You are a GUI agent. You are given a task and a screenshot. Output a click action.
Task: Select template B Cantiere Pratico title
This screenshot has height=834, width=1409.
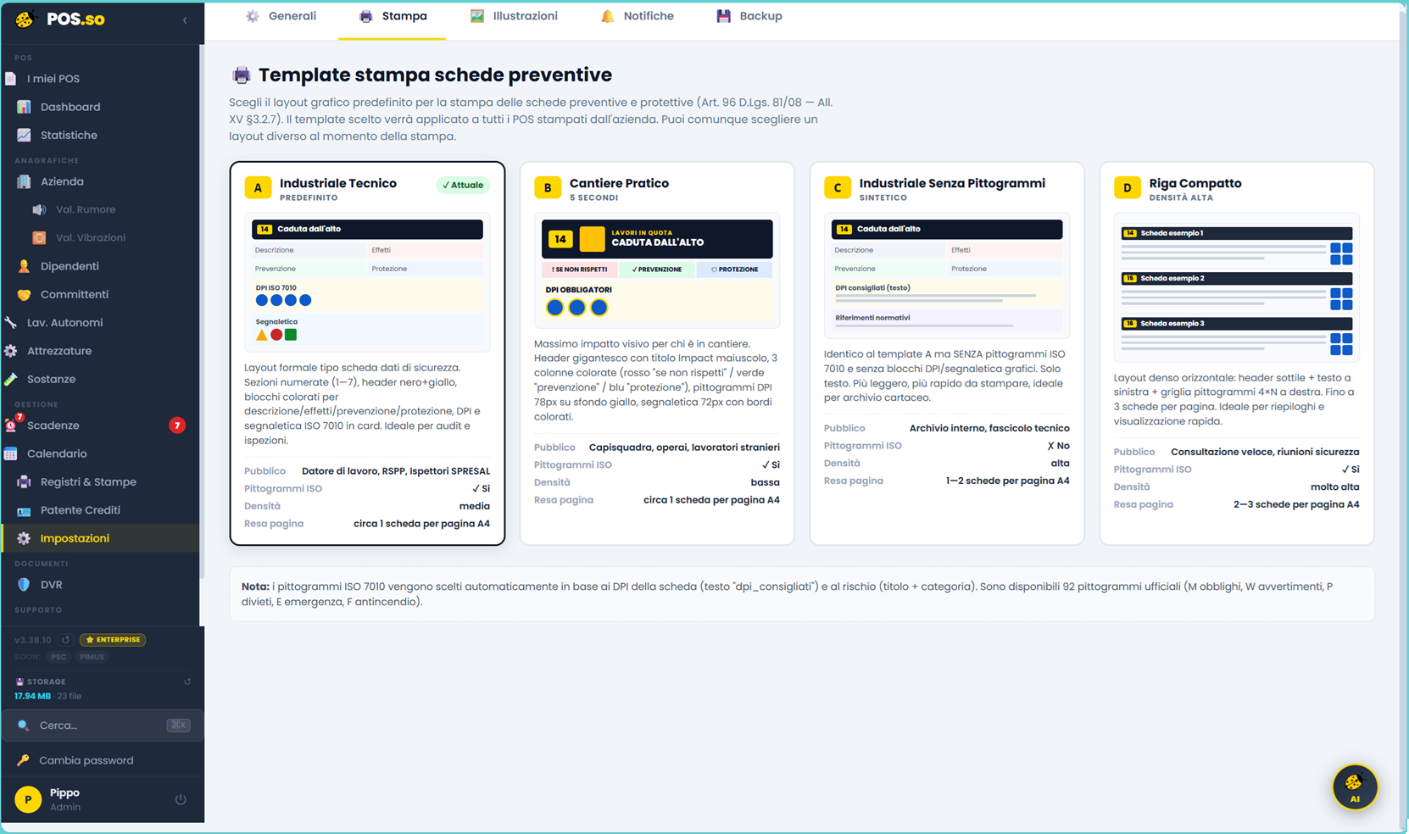[x=619, y=183]
